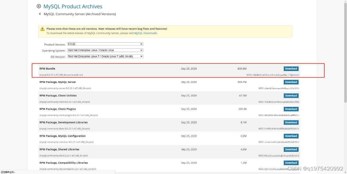The image size is (347, 174).
Task: Download the Shared Libraries RPM package
Action: (x=291, y=149)
